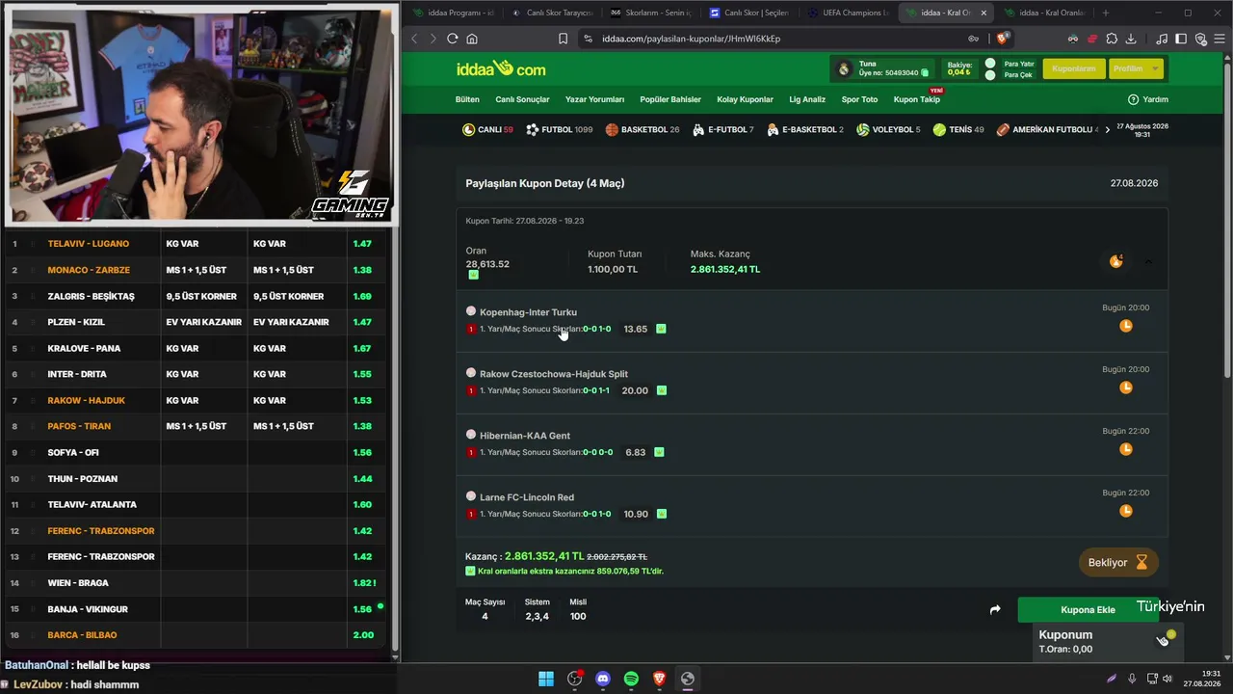This screenshot has height=694, width=1233.
Task: Copy the member number 50493040
Action: tap(925, 72)
